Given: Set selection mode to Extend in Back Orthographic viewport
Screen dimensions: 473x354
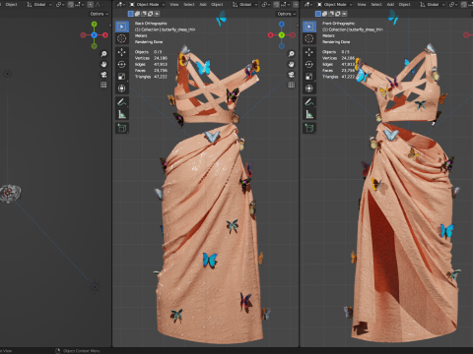Looking at the screenshot, I should pyautogui.click(x=137, y=14).
